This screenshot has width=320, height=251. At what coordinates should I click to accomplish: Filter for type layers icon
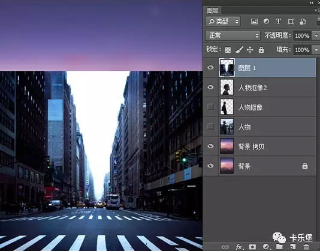(x=278, y=21)
